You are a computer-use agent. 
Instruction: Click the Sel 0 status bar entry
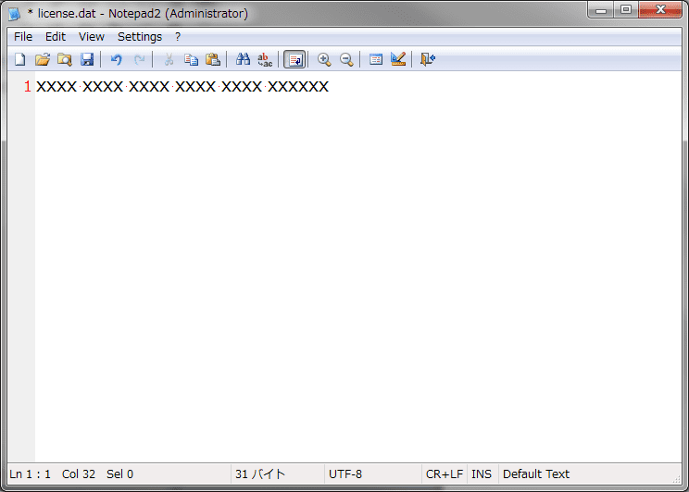[119, 474]
